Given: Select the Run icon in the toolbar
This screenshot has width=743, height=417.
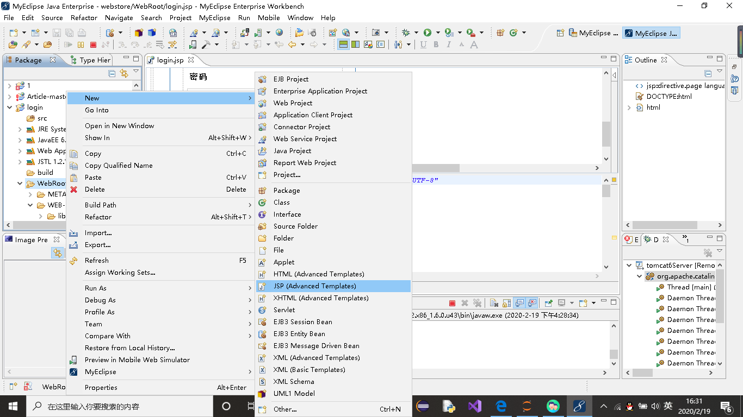Looking at the screenshot, I should pyautogui.click(x=427, y=33).
